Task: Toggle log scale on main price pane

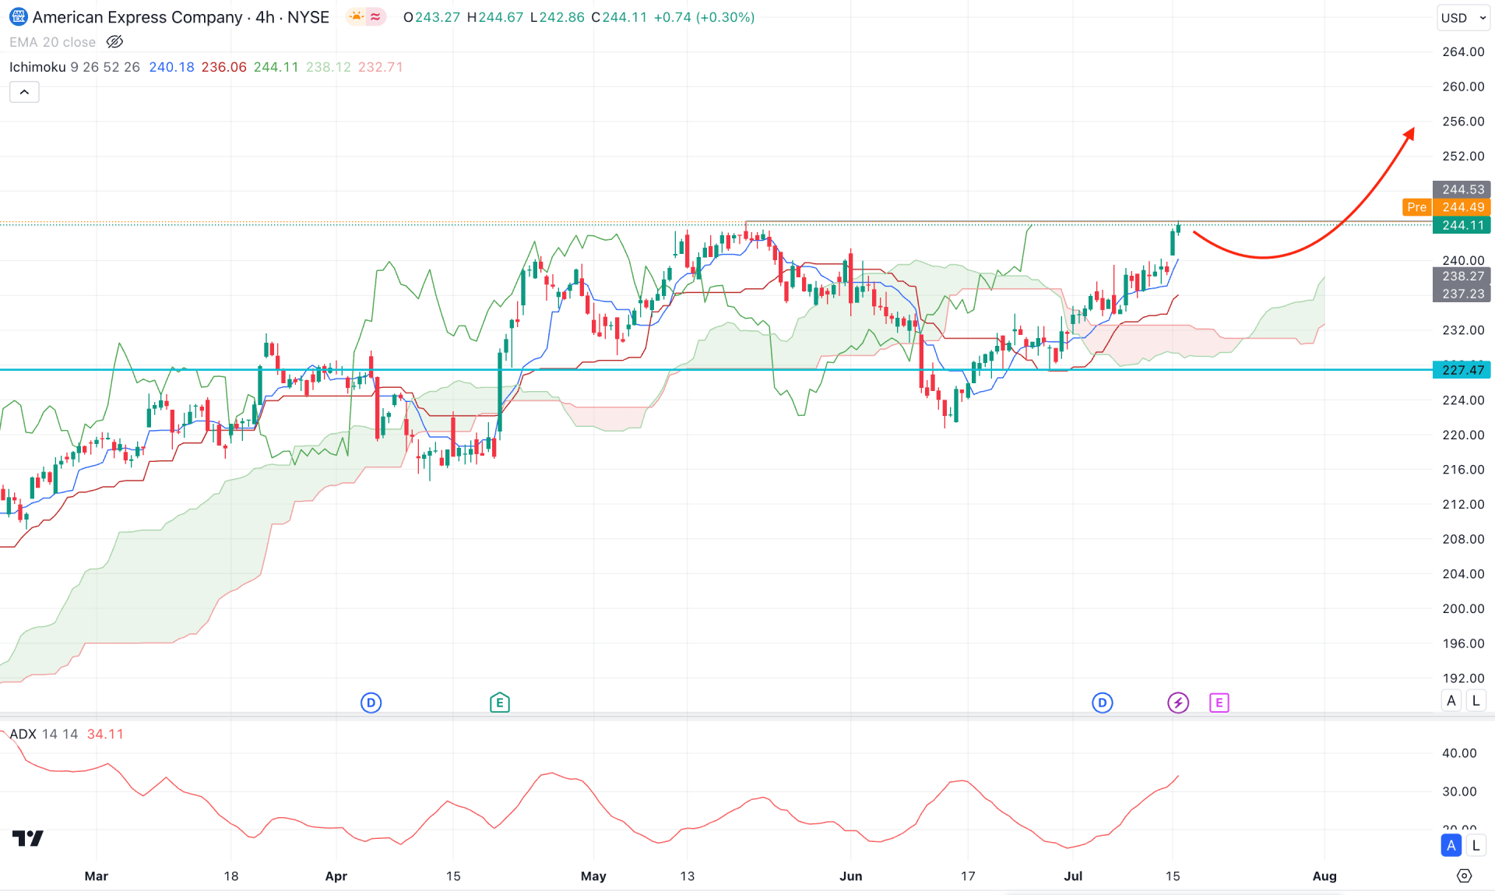Action: pos(1476,700)
